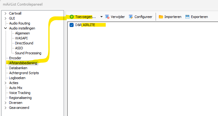
Task: Uncheck the D&R AIRLITE checkbox
Action: [72, 25]
